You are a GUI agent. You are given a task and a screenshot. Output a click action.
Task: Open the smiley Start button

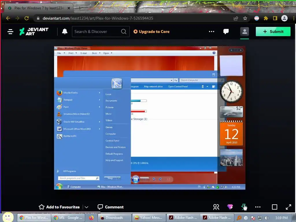tap(8, 217)
